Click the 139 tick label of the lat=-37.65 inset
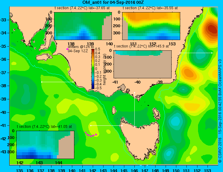223x172 pixels. (90, 44)
